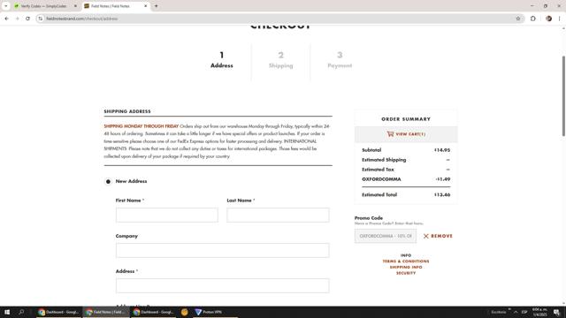This screenshot has height=318, width=566.
Task: Click the taskbar clock and date
Action: [x=540, y=312]
